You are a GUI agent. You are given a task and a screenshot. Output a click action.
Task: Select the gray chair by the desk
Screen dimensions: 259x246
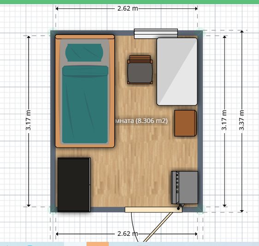(x=140, y=70)
